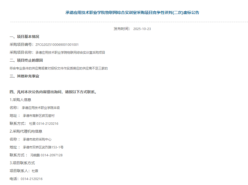Select the publish date 2025-10-23

click(x=142, y=29)
